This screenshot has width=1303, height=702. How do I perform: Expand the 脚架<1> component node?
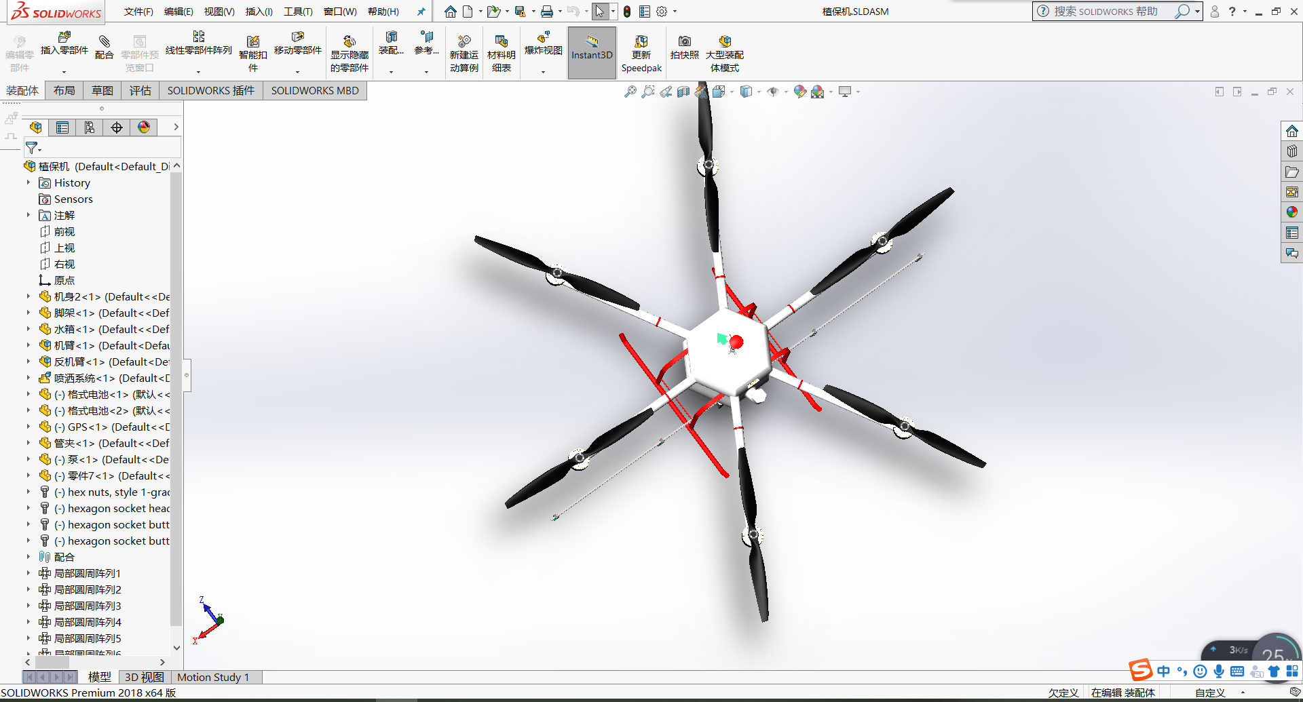coord(28,313)
